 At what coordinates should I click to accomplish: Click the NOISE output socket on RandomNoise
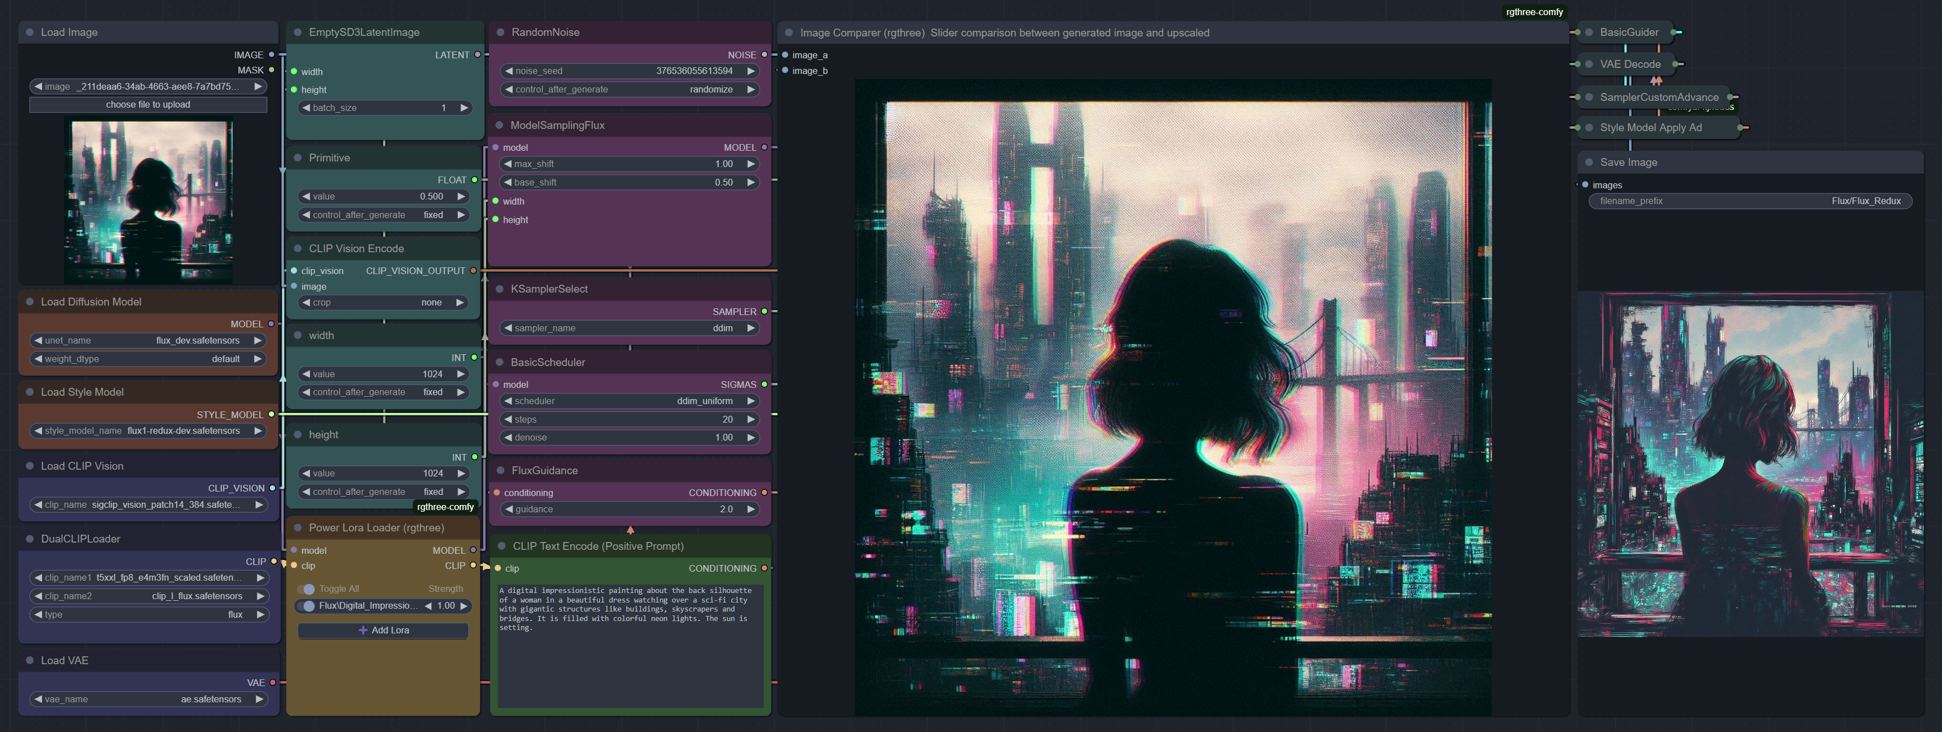764,55
